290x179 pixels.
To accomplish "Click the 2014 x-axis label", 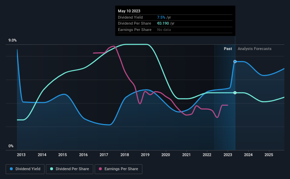I will coord(42,155).
